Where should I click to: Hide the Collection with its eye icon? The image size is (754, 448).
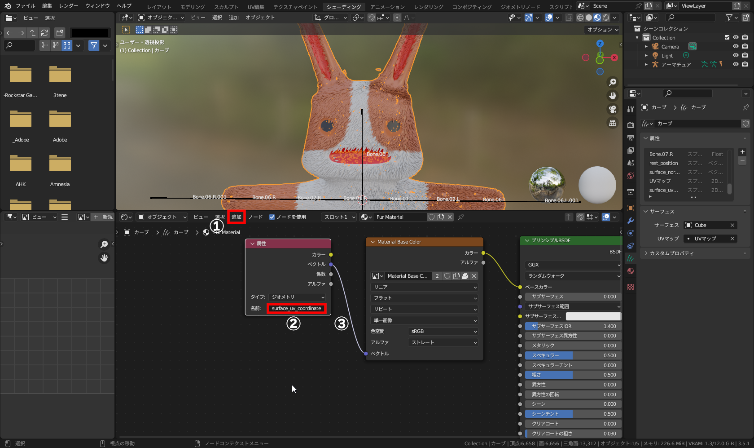pyautogui.click(x=736, y=37)
